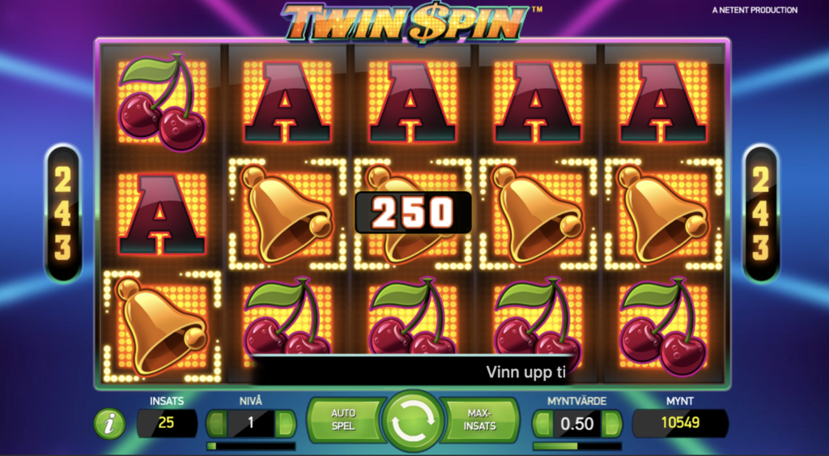Raise the Myntvärde coin value
829x456 pixels.
click(x=612, y=424)
